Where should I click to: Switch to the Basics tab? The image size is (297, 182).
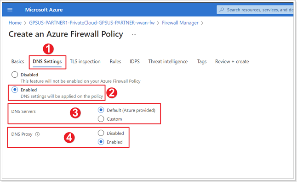(x=17, y=61)
